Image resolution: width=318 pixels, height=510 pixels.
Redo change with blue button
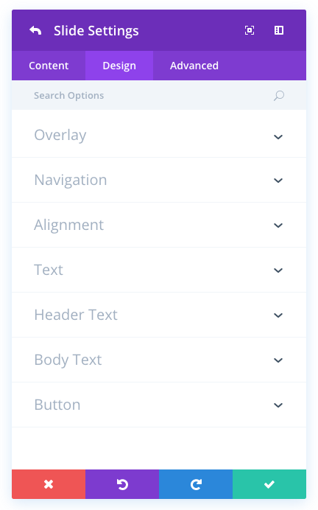pyautogui.click(x=196, y=484)
